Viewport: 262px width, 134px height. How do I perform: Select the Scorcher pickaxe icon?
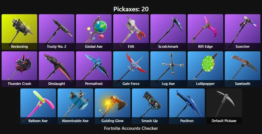click(243, 32)
